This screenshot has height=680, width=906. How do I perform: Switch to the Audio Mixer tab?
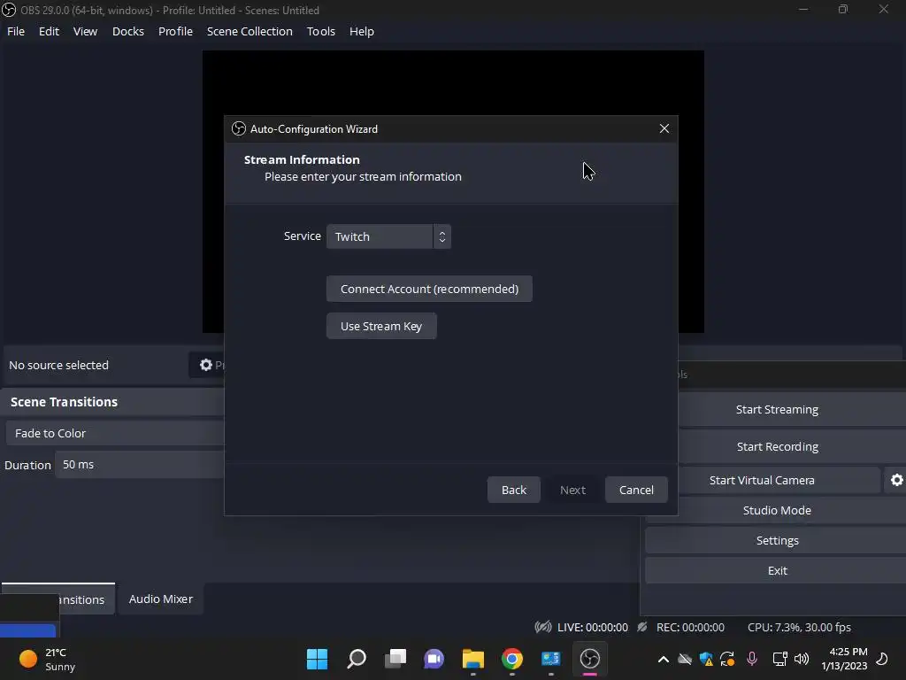pyautogui.click(x=161, y=599)
